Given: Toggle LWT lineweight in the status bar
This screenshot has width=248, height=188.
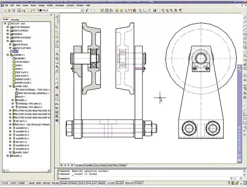Looking at the screenshot, I should click(x=95, y=183).
